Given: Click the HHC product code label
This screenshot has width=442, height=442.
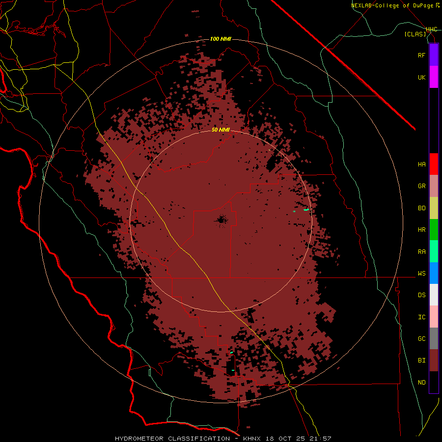Looking at the screenshot, I should 432,29.
